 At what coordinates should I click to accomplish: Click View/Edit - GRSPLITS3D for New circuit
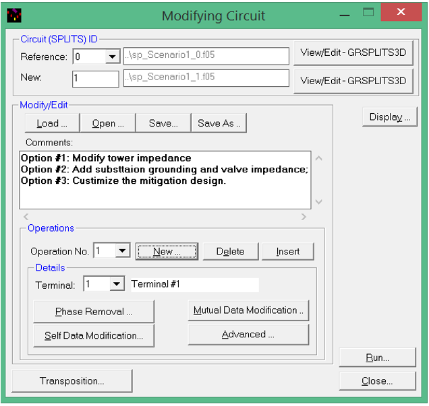[353, 80]
